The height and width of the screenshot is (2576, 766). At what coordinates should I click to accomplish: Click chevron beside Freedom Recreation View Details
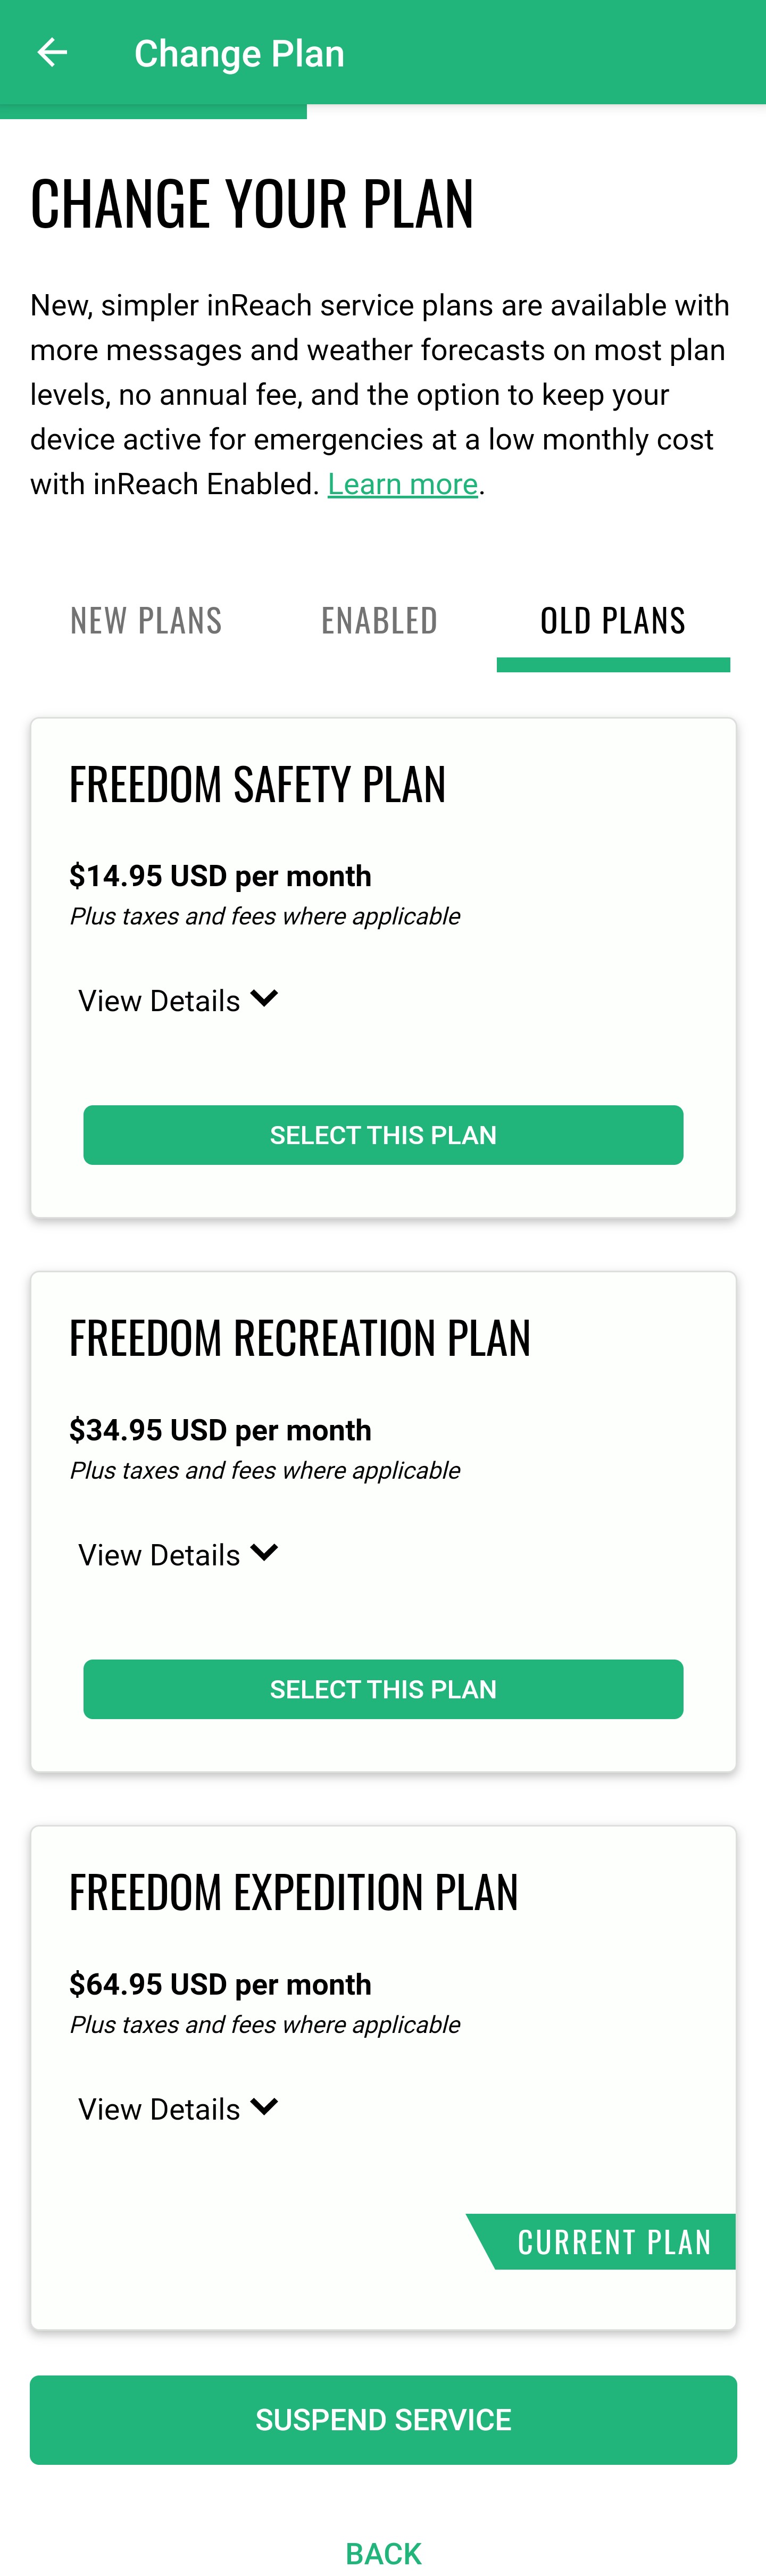click(x=264, y=1553)
